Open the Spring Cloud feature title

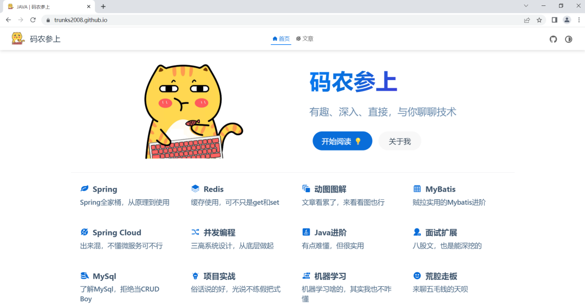pyautogui.click(x=117, y=232)
